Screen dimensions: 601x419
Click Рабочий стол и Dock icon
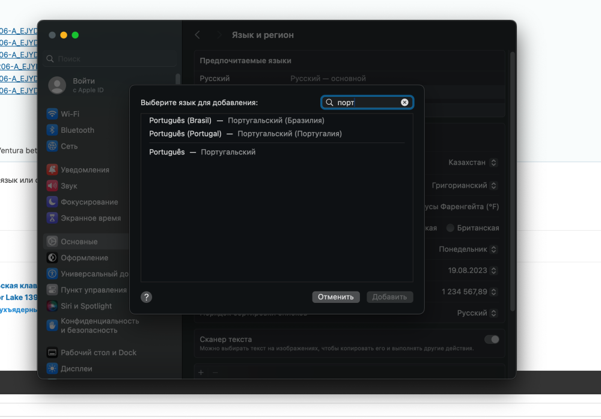[x=52, y=352]
